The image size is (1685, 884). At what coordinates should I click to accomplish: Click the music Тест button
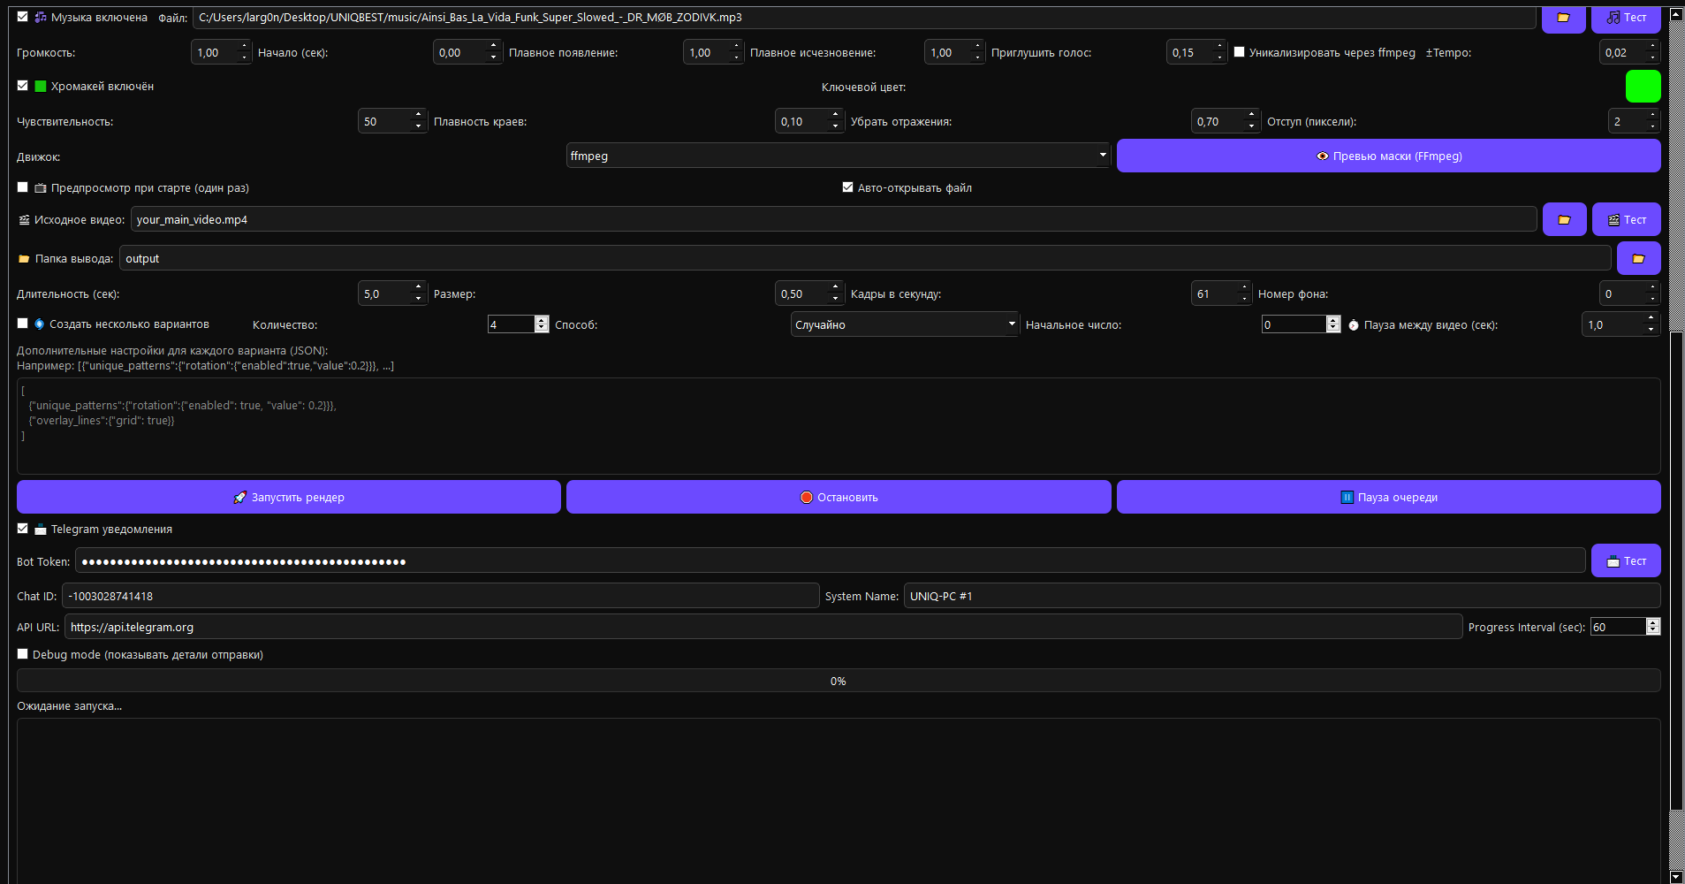1626,18
